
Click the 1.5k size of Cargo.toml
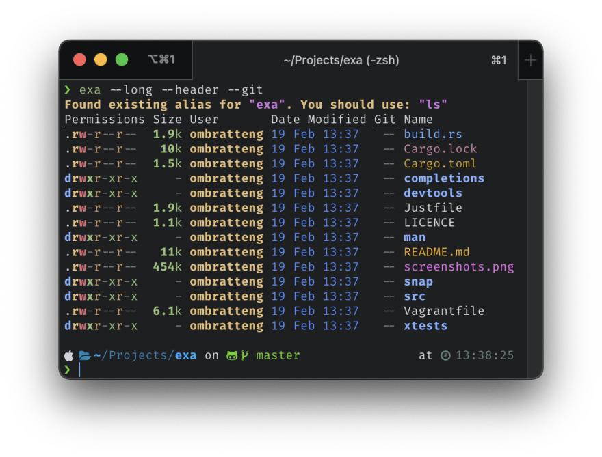[x=168, y=164]
